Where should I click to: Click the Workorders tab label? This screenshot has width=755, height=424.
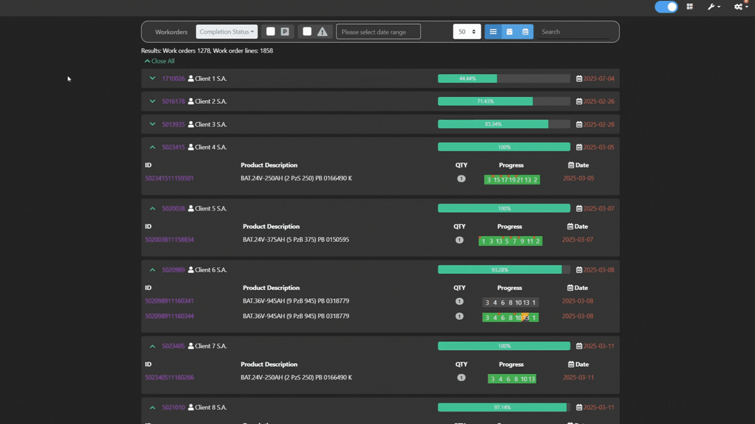pyautogui.click(x=171, y=32)
